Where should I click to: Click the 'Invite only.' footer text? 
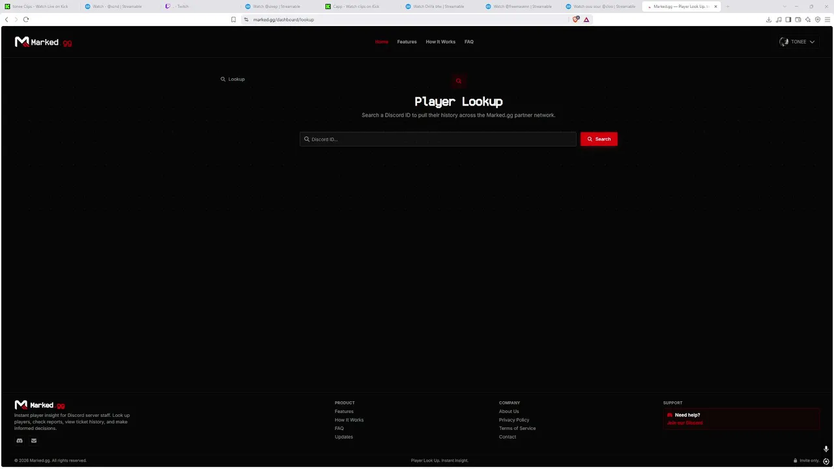809,461
